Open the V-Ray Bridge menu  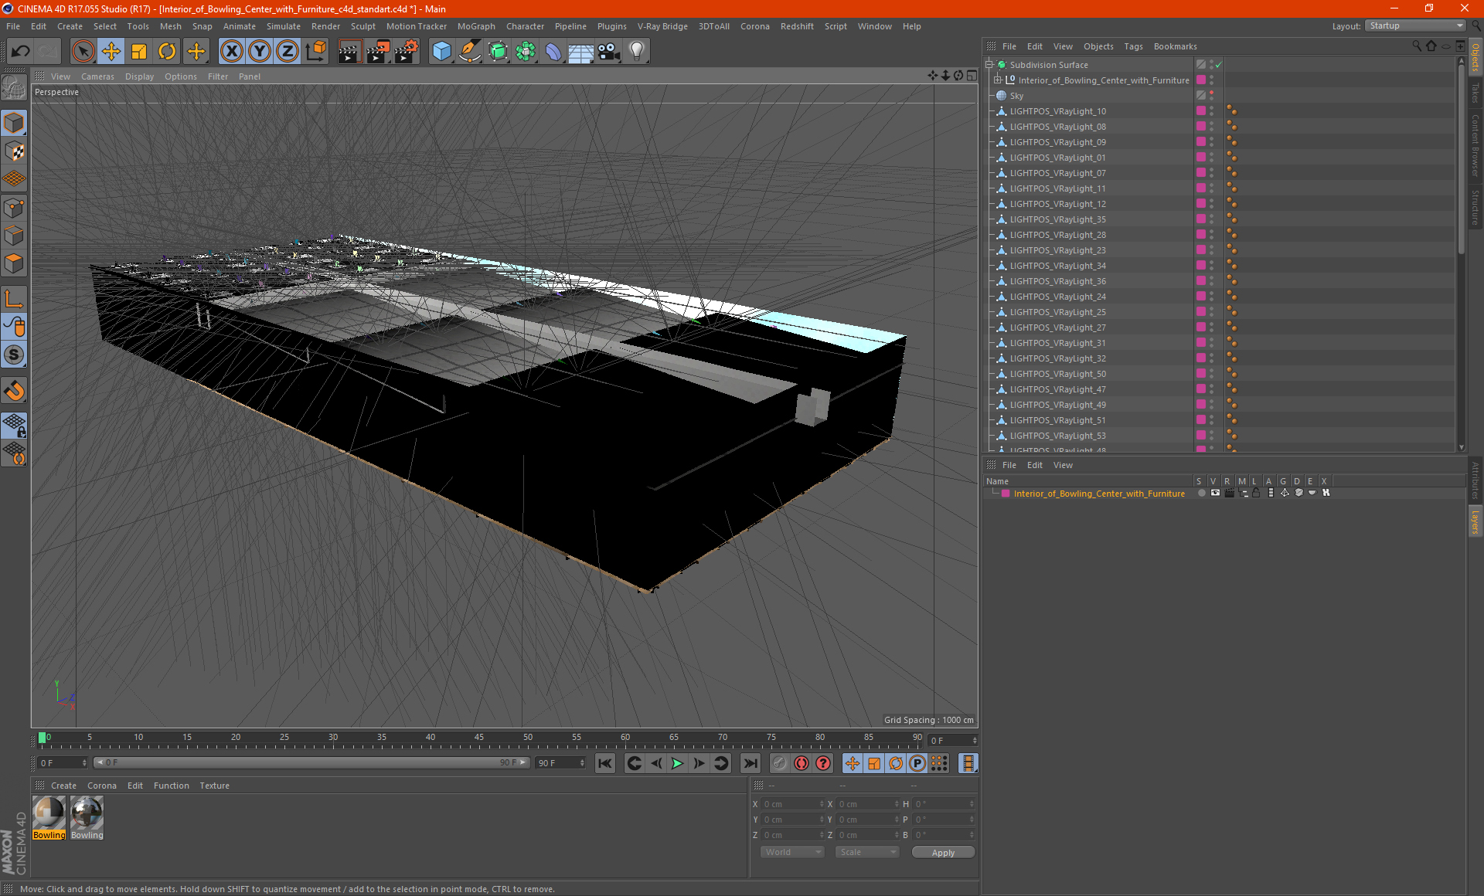point(662,26)
